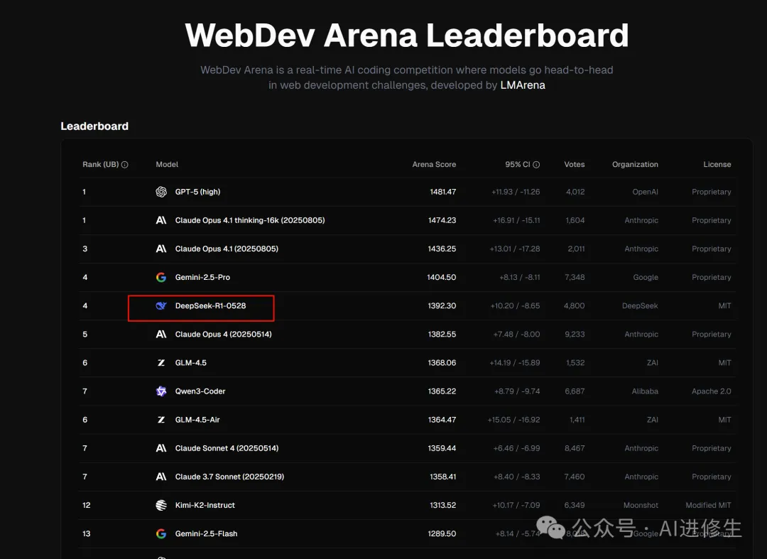Click the DeepSeek whale icon beside DeepSeek-R1-0528
This screenshot has width=767, height=559.
[x=161, y=305]
